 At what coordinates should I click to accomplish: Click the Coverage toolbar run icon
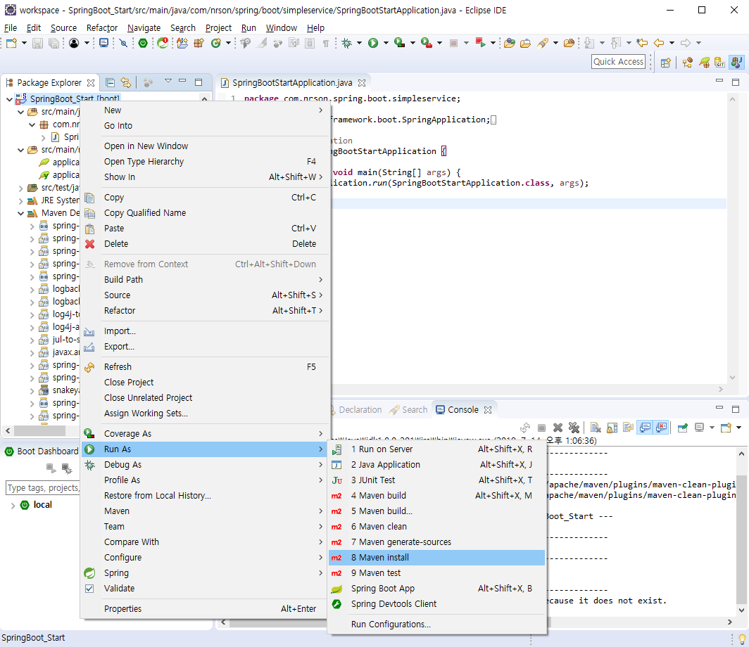pos(399,43)
